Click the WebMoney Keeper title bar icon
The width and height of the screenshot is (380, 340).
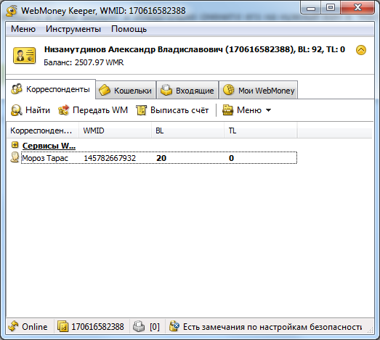coord(12,11)
